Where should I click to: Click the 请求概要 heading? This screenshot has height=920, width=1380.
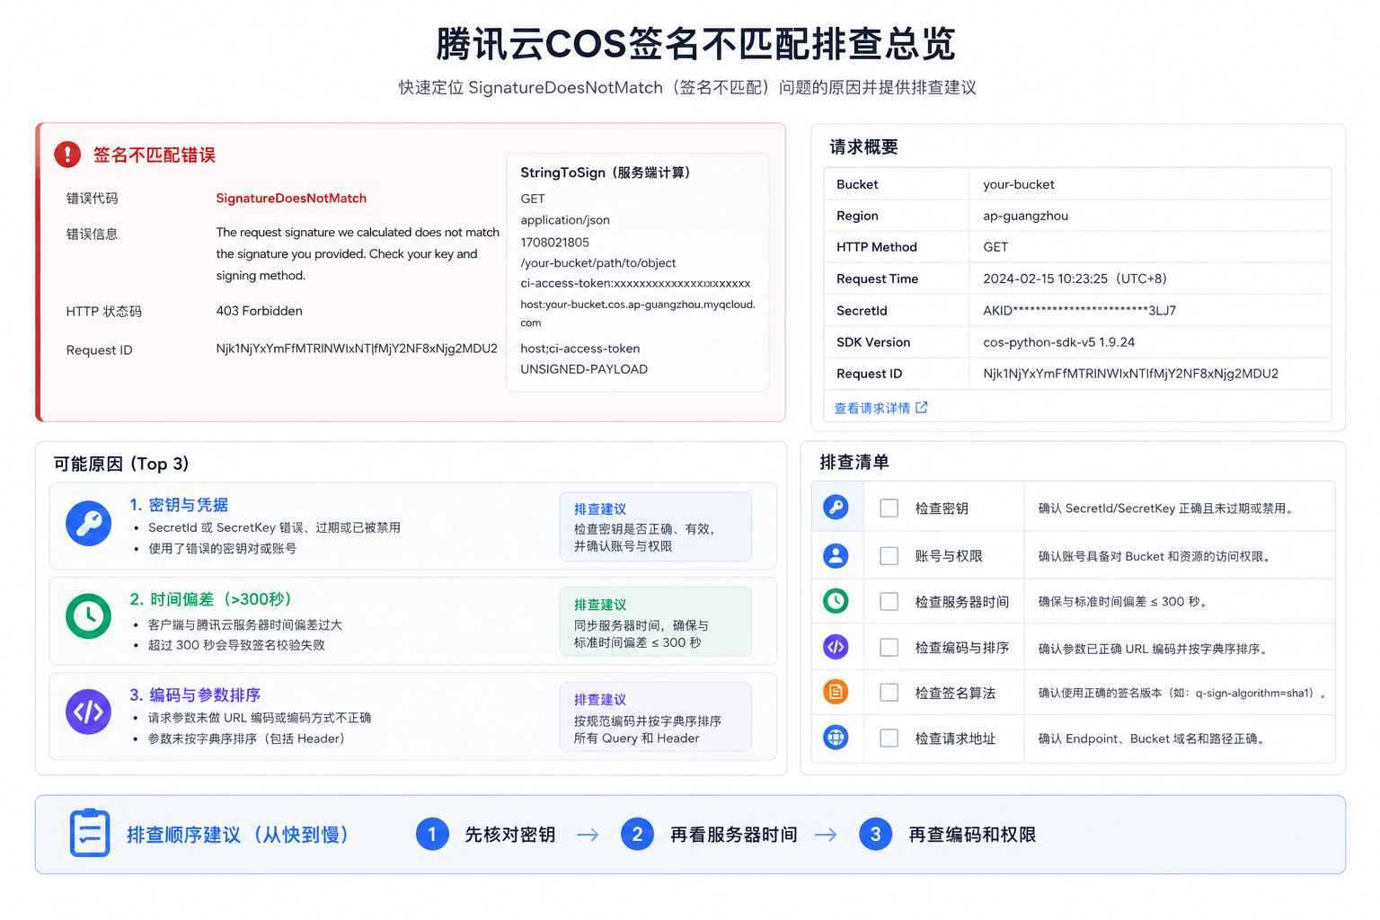coord(863,146)
